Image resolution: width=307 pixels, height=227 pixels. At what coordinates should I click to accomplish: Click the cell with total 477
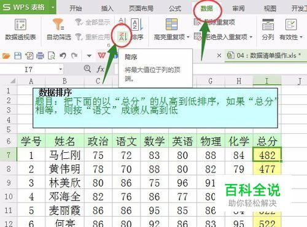pyautogui.click(x=267, y=169)
